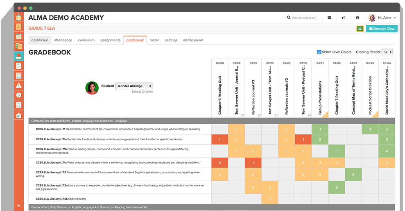Uncheck the Show Level Colors checkbox
The image size is (405, 211).
point(319,52)
